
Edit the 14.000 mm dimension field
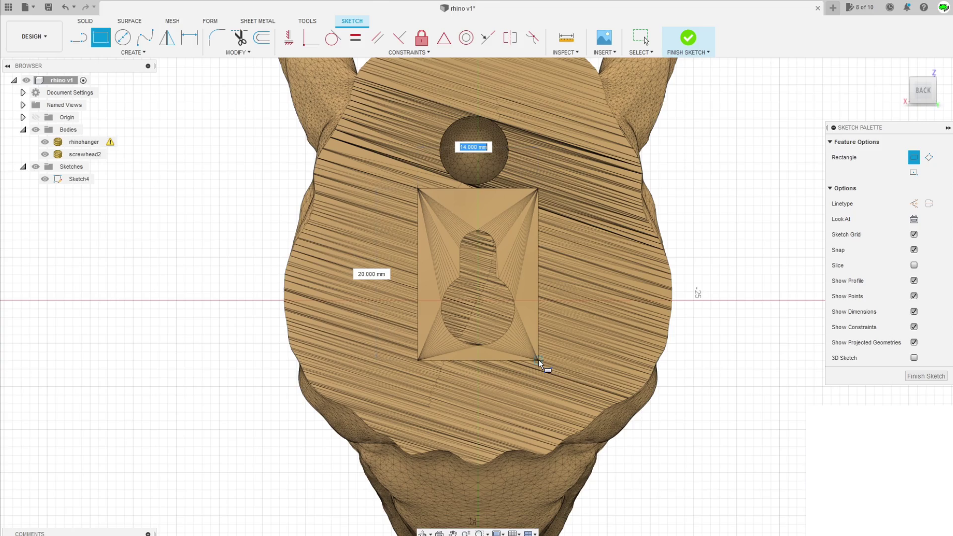click(473, 147)
